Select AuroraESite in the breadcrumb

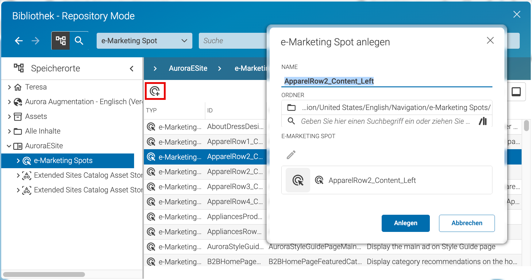pyautogui.click(x=188, y=68)
